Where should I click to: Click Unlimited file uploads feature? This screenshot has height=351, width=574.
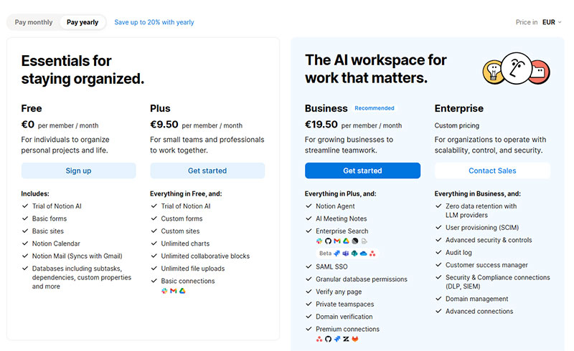point(193,269)
